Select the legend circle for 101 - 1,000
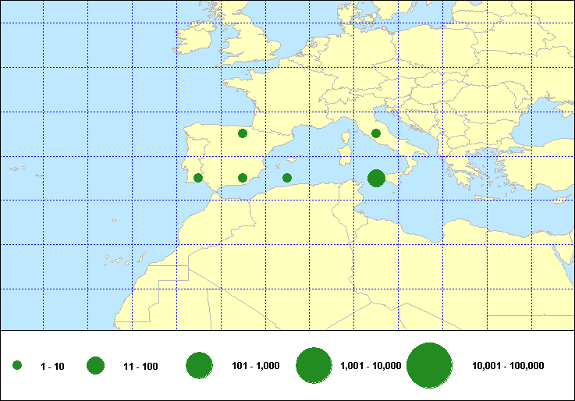Screen dimensions: 575x401 200,366
